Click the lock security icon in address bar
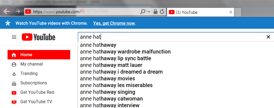Viewport: 274px width, 108px height. 155,12
